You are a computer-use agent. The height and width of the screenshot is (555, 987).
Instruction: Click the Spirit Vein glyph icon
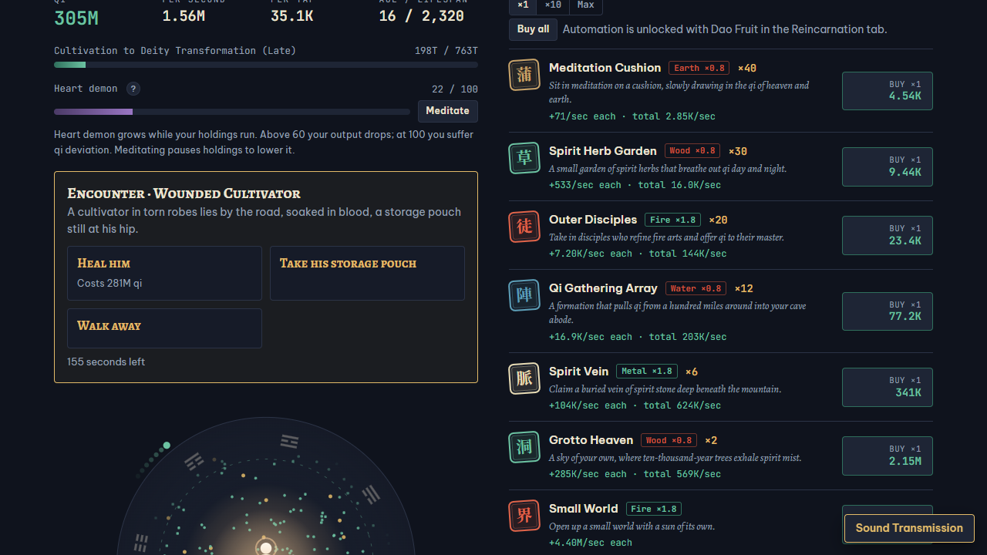524,378
